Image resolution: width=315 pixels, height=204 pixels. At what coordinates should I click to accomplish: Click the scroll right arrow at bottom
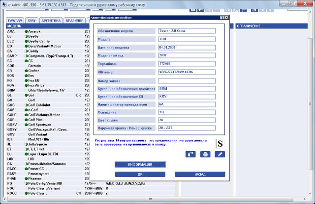[x=305, y=199]
